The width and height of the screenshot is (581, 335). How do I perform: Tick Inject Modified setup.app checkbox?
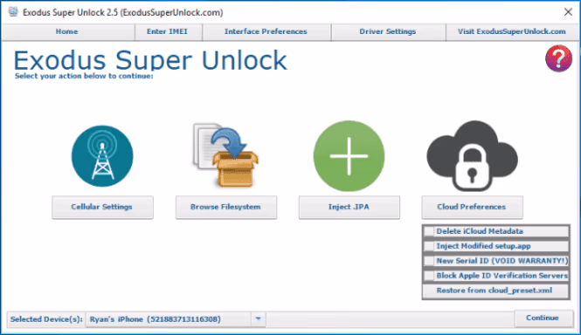coord(429,246)
